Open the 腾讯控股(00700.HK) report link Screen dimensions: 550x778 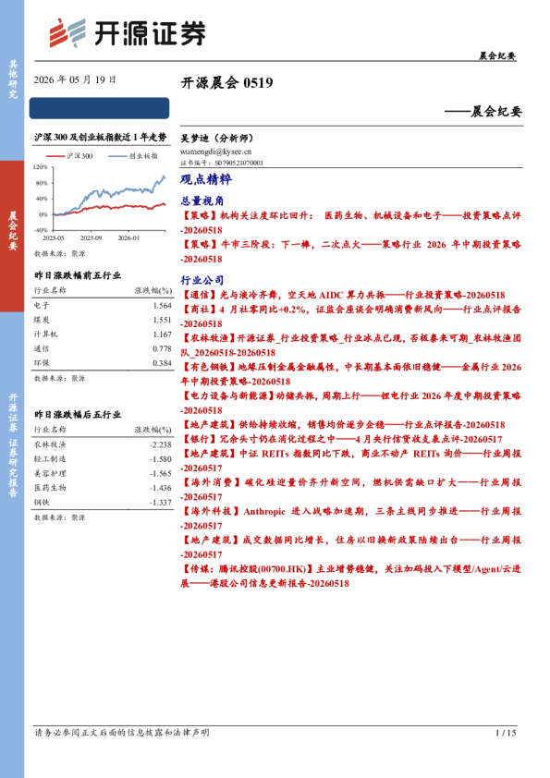351,576
